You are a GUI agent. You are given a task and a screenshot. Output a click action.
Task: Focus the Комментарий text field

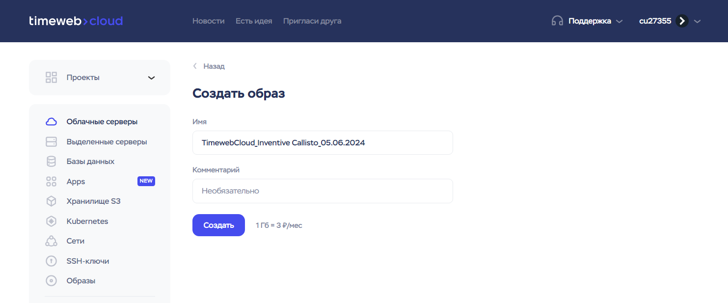coord(323,191)
